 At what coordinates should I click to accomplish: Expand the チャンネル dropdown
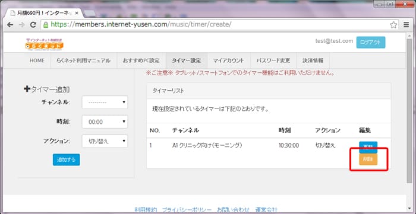coord(105,102)
